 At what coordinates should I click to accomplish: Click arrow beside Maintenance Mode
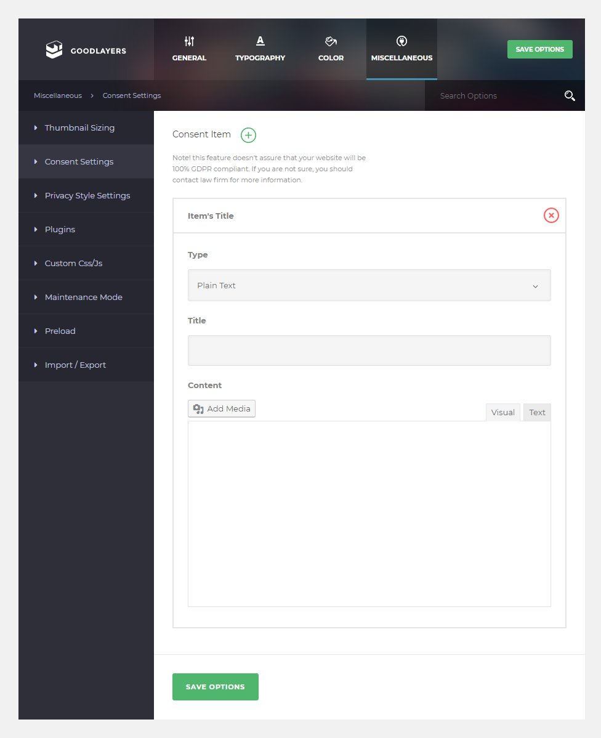[36, 297]
